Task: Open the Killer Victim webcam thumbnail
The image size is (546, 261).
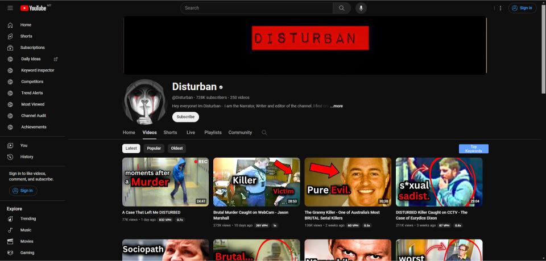Action: pyautogui.click(x=257, y=182)
